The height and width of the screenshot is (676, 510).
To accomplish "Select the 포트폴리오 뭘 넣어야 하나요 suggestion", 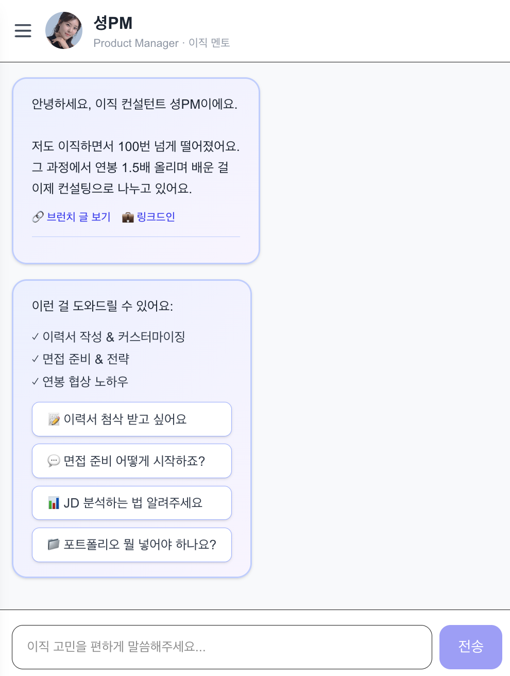I will (x=132, y=545).
